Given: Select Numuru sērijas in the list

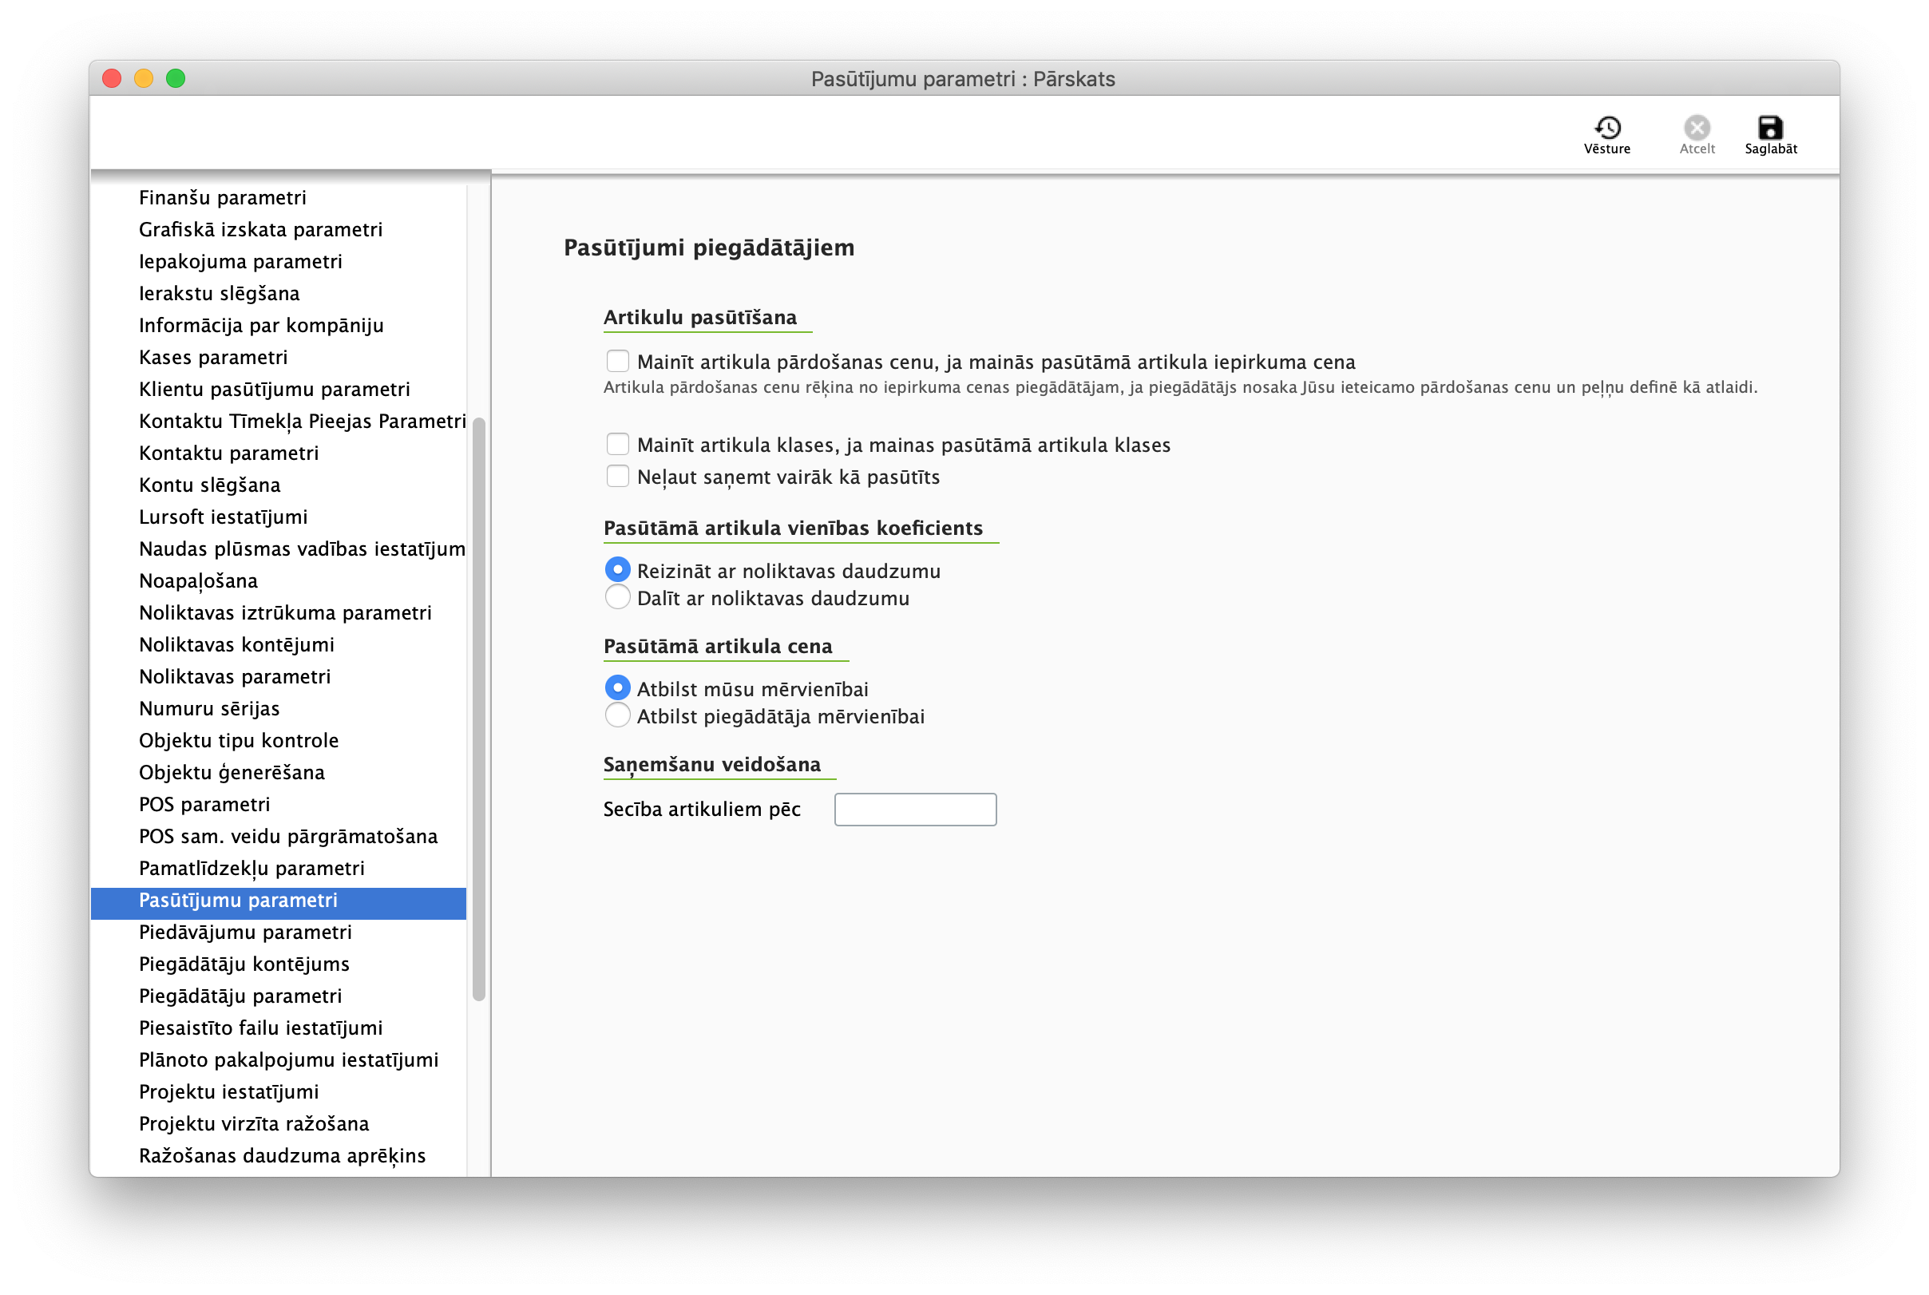Looking at the screenshot, I should (209, 709).
